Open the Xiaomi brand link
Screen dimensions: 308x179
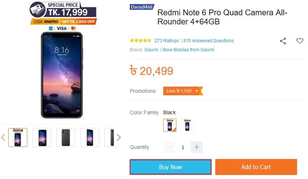(x=151, y=50)
